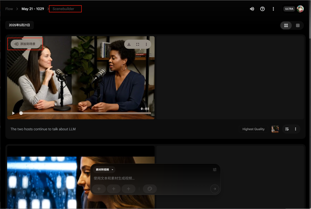Click the page vertical scrollbar
The height and width of the screenshot is (209, 311).
310,20
